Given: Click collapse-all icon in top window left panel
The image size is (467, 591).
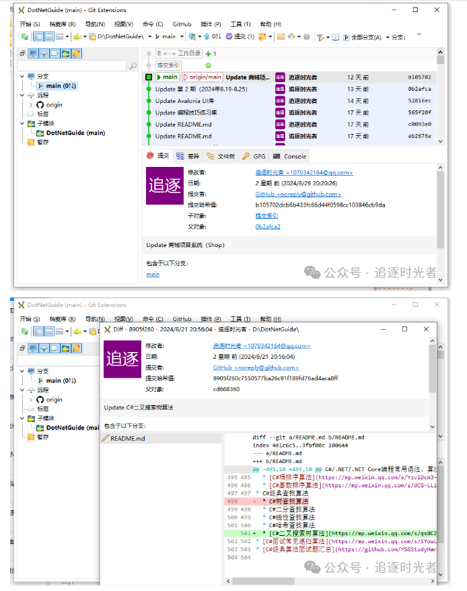Looking at the screenshot, I should pyautogui.click(x=22, y=54).
